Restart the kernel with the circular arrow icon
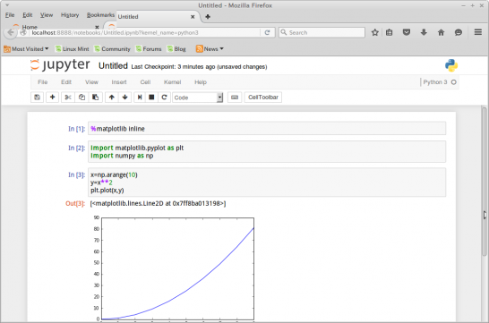Viewport: 489px width, 323px height. click(164, 98)
